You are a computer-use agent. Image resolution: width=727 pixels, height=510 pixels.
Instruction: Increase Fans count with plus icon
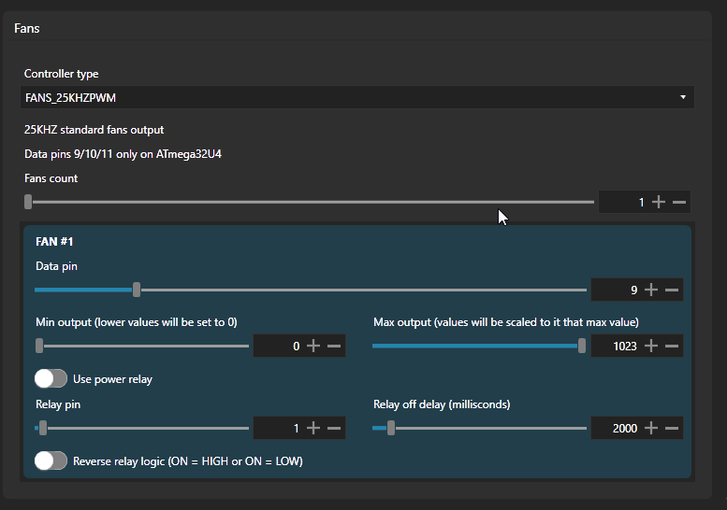tap(659, 202)
